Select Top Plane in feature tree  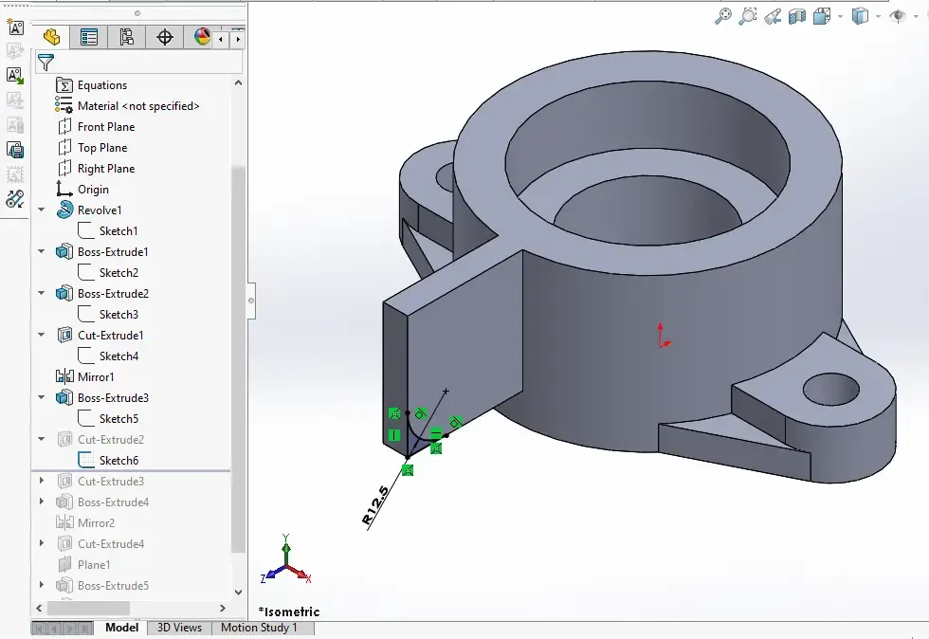[x=92, y=148]
